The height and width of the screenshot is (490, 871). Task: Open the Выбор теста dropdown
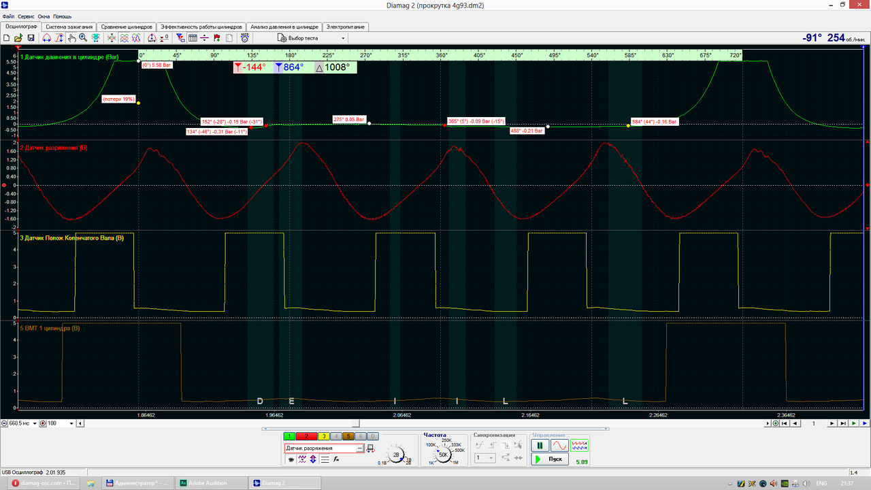pyautogui.click(x=312, y=38)
